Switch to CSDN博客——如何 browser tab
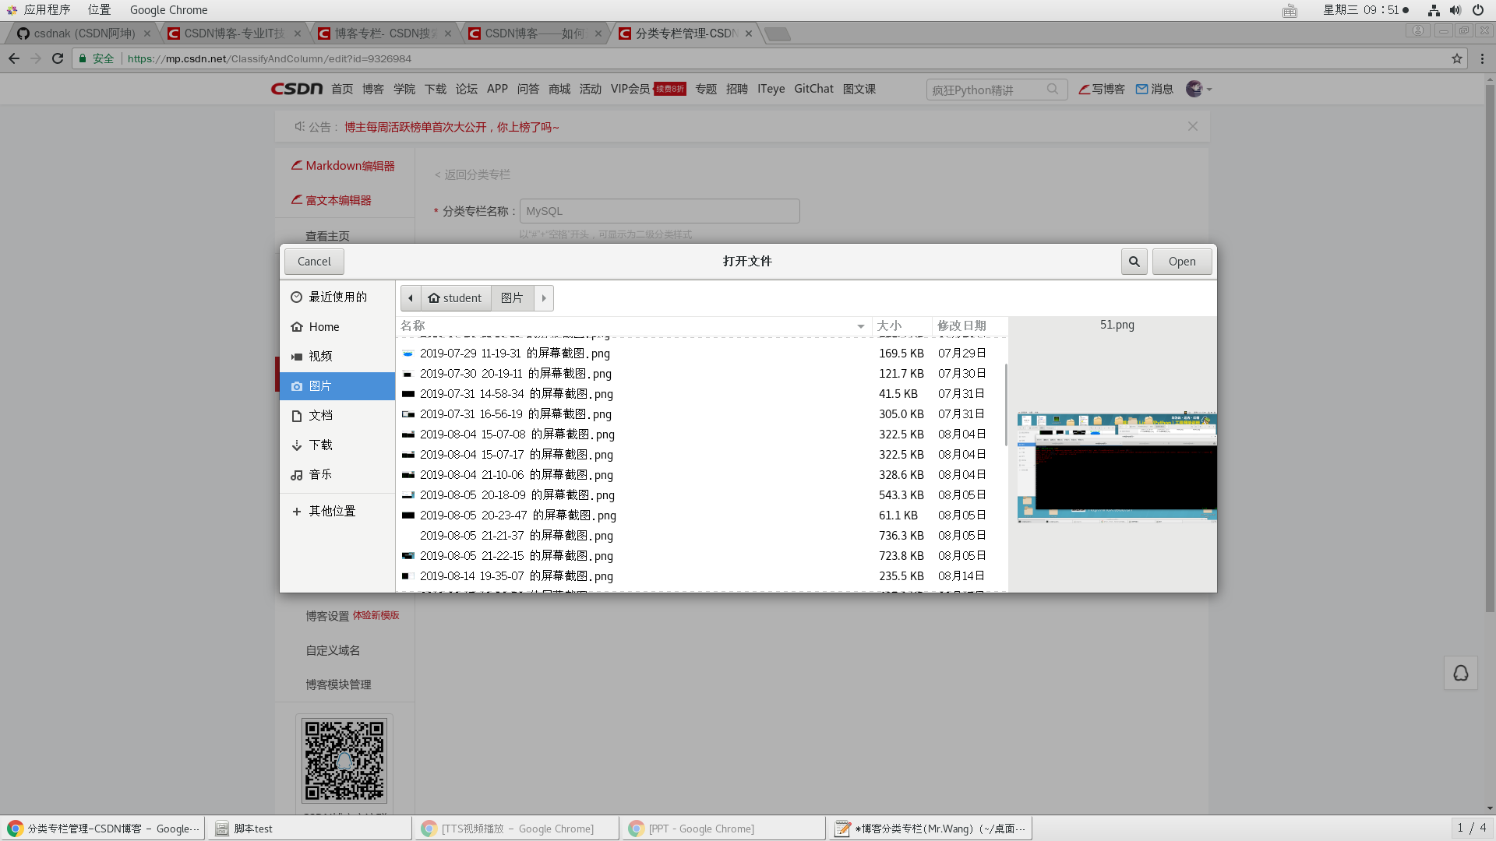1496x841 pixels. pyautogui.click(x=535, y=33)
